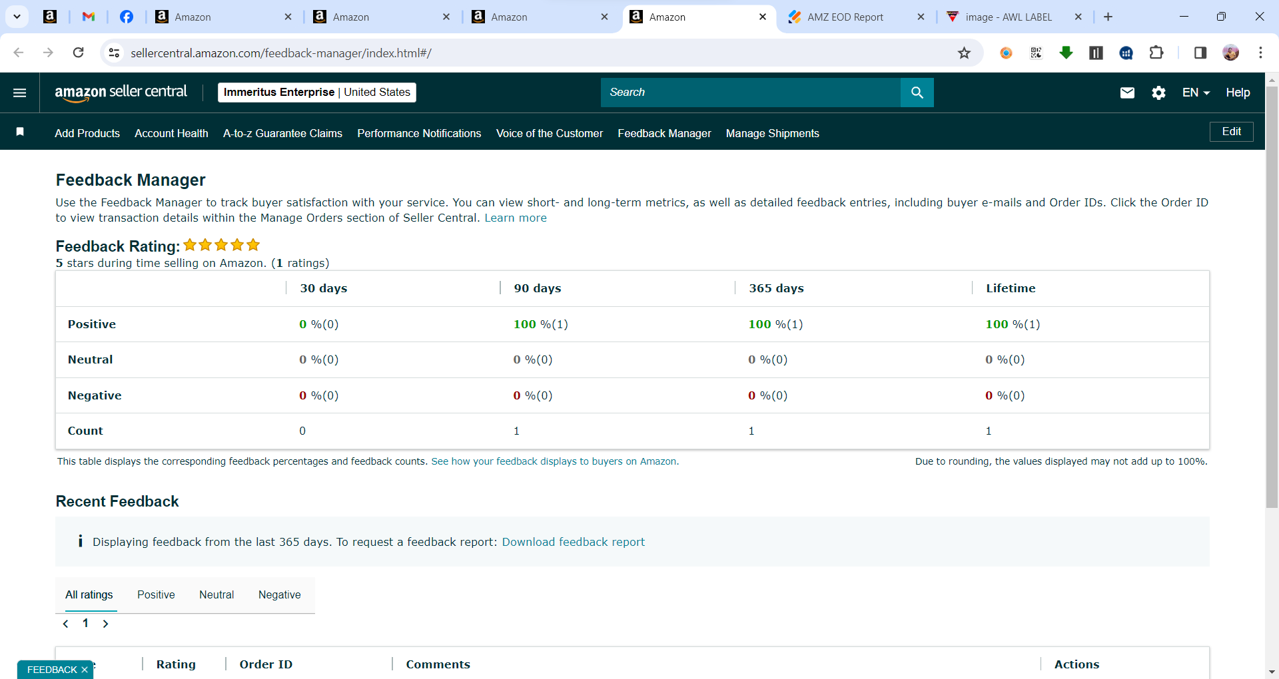Click the orange circle extension icon
1279x679 pixels.
(1006, 53)
